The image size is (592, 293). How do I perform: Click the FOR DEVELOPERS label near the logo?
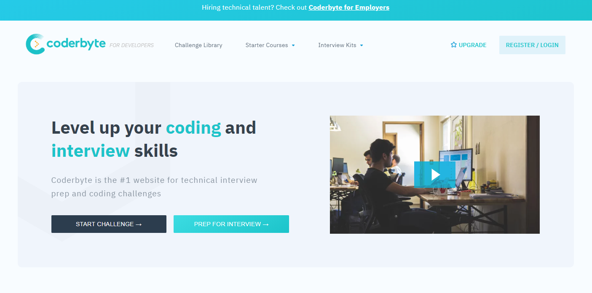(x=131, y=45)
